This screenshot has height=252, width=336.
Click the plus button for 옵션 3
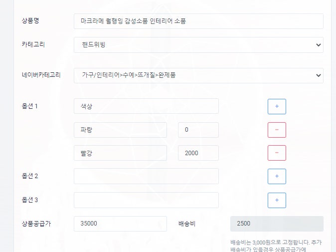point(277,200)
